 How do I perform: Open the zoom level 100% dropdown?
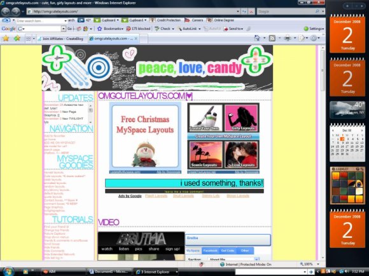click(318, 265)
